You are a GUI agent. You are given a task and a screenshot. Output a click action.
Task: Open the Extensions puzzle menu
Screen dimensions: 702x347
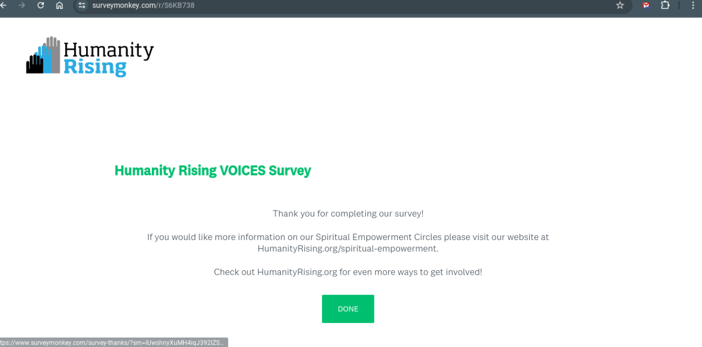[665, 5]
